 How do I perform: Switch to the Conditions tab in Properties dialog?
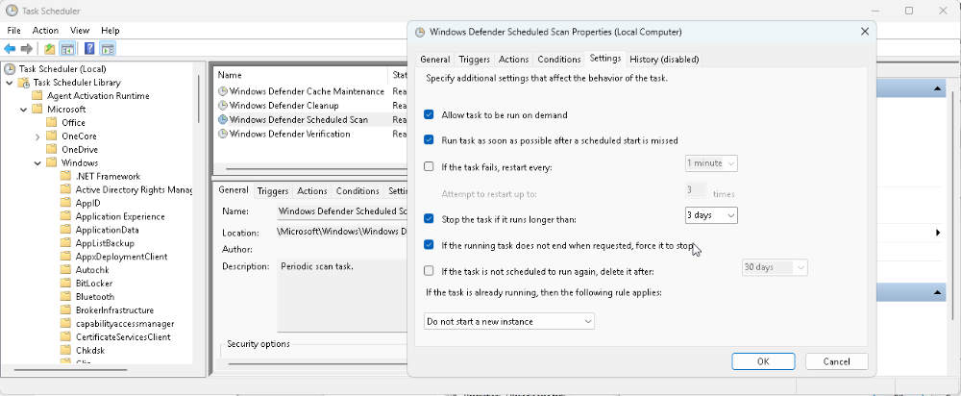coord(559,60)
